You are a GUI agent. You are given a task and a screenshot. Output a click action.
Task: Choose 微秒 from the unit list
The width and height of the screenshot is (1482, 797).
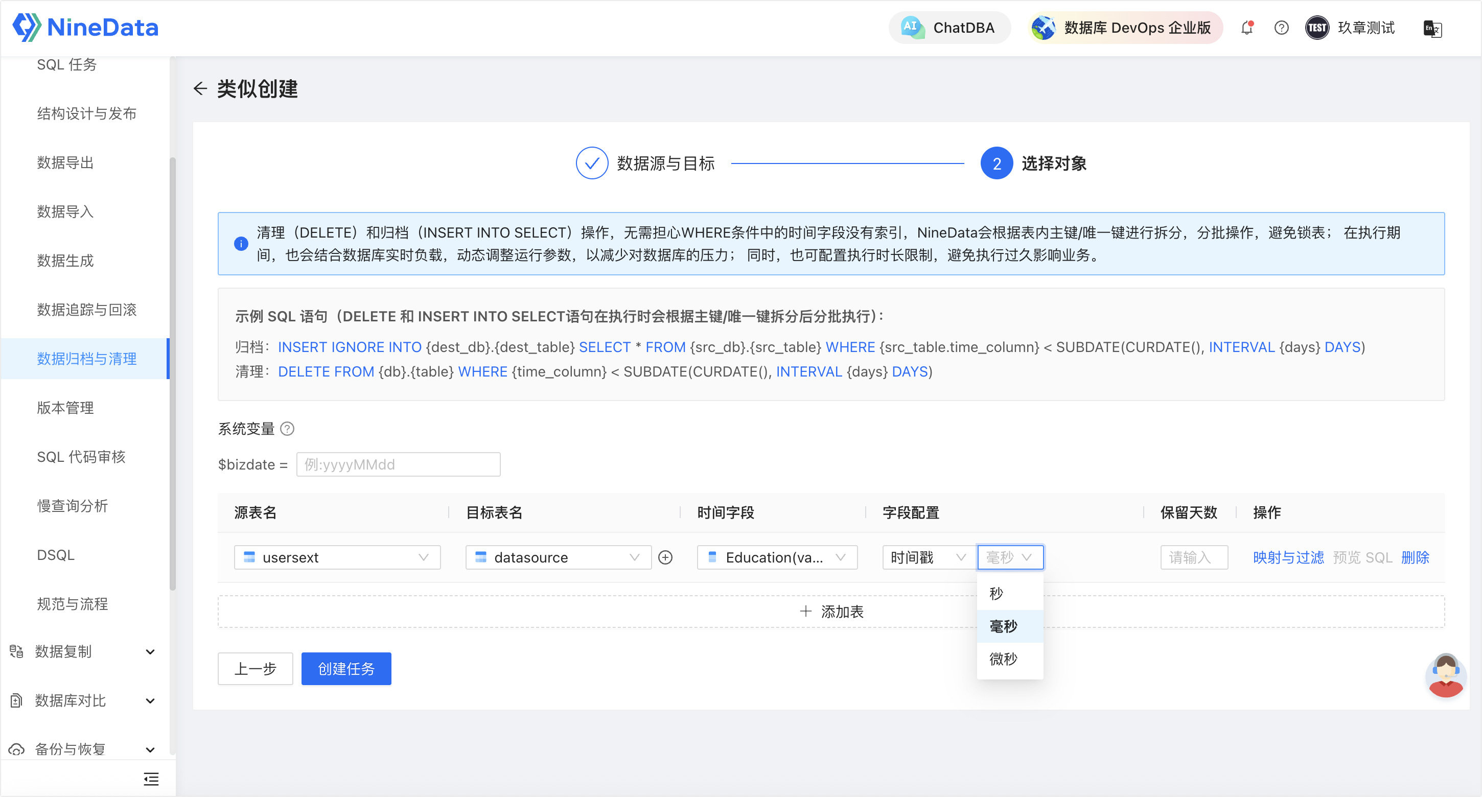click(x=1010, y=659)
